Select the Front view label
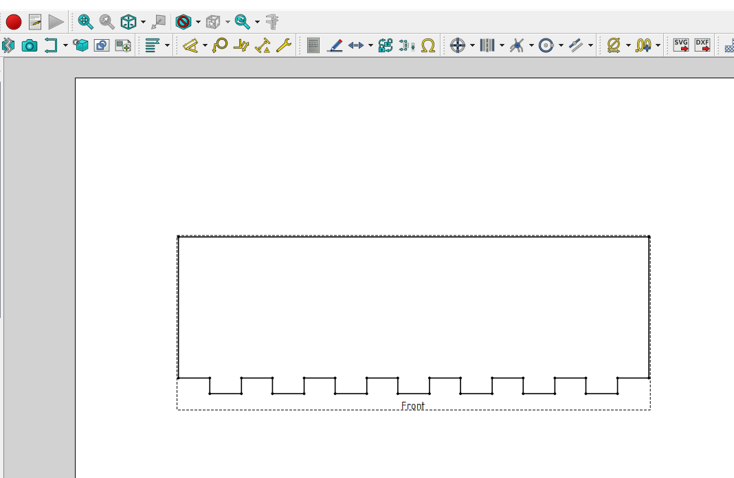This screenshot has height=478, width=734. click(x=412, y=406)
